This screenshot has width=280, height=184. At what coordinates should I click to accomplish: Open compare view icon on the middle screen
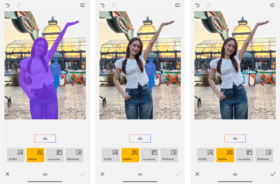(178, 5)
